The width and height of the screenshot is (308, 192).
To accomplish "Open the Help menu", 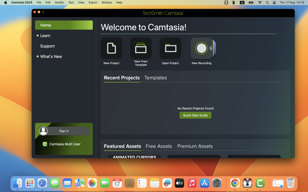I will tap(119, 2).
